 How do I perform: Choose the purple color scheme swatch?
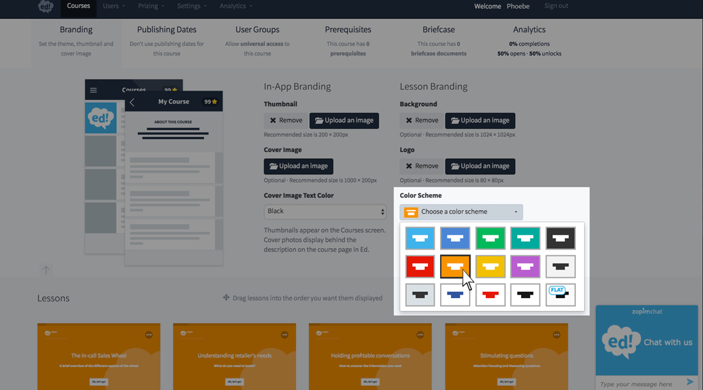pyautogui.click(x=525, y=267)
